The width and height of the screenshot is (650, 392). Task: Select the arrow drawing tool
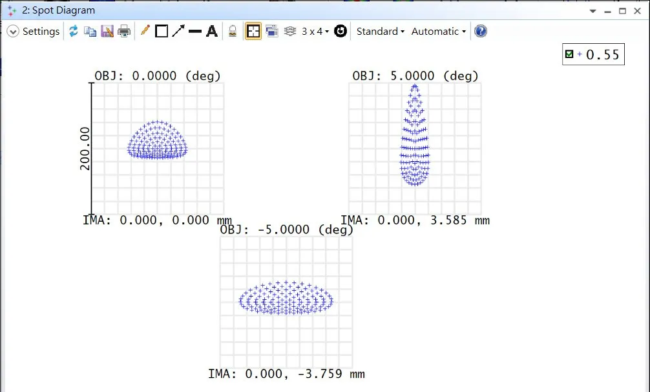pyautogui.click(x=178, y=31)
